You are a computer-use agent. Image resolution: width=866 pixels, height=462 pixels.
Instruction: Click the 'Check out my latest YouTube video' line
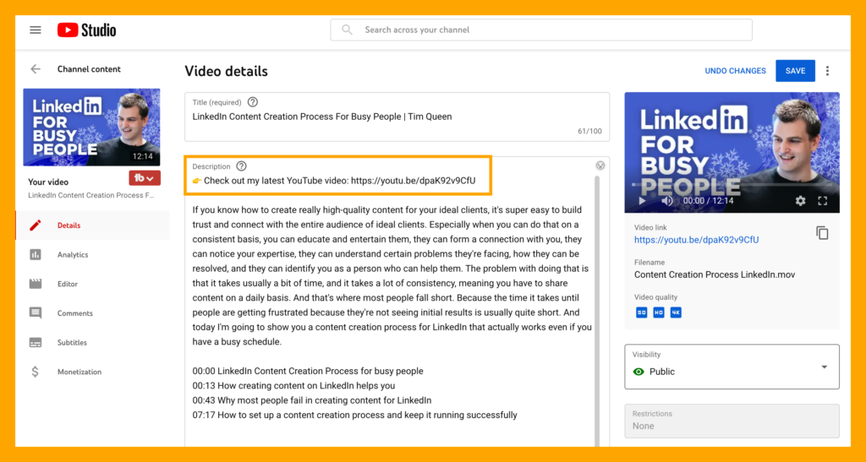pos(333,180)
